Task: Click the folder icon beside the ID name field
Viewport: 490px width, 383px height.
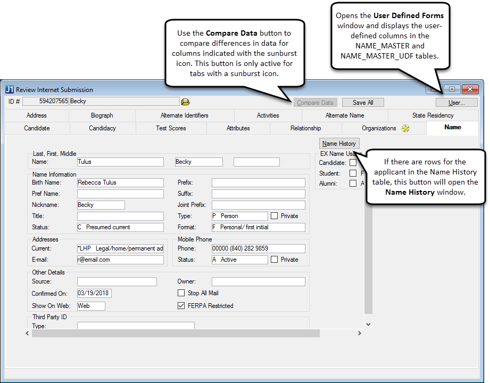Action: tap(185, 102)
